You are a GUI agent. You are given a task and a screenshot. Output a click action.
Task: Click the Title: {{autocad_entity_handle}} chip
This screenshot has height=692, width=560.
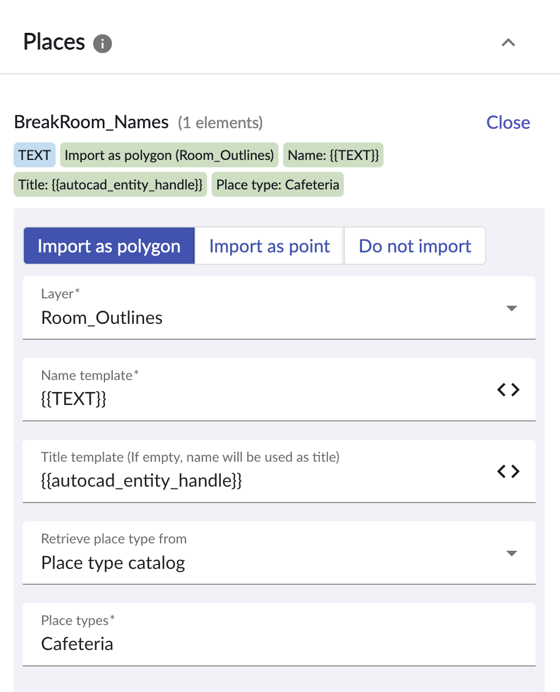pyautogui.click(x=111, y=184)
